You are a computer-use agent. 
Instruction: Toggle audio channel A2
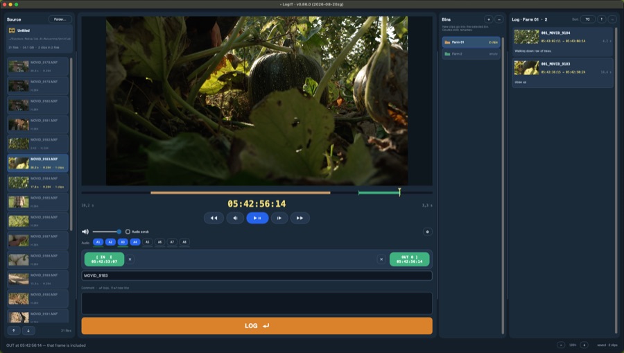point(110,242)
